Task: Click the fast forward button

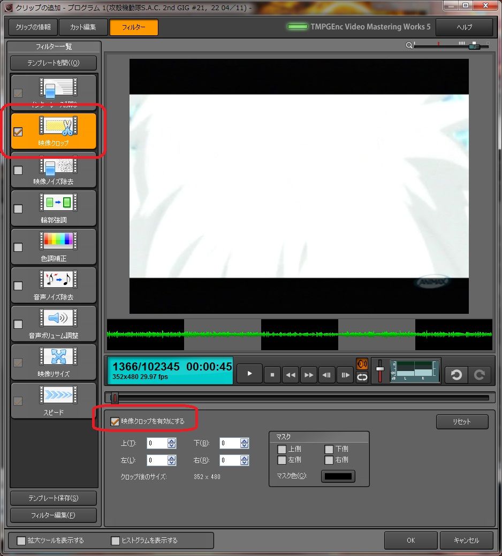Action: click(x=309, y=375)
